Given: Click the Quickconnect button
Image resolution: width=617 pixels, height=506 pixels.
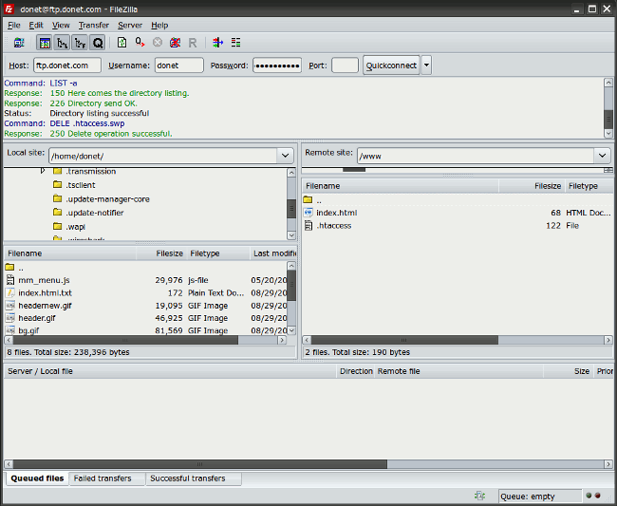Looking at the screenshot, I should (x=391, y=66).
